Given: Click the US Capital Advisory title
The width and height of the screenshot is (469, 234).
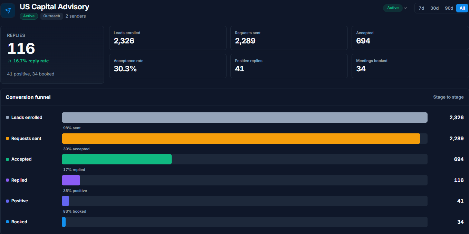Looking at the screenshot, I should point(54,7).
